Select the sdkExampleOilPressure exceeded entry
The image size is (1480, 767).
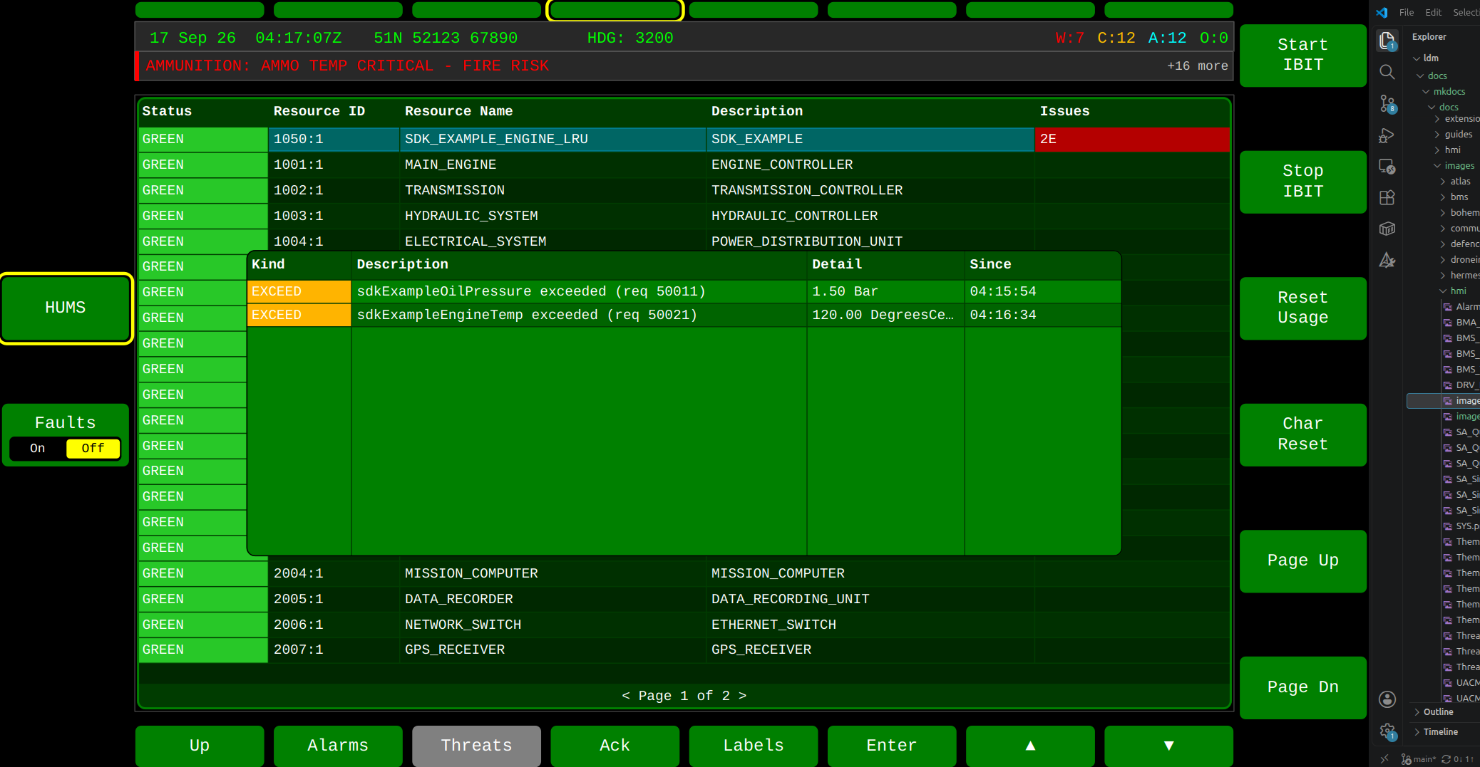pyautogui.click(x=684, y=291)
